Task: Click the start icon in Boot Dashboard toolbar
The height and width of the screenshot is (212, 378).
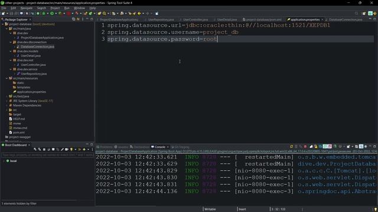Action: pos(35,149)
